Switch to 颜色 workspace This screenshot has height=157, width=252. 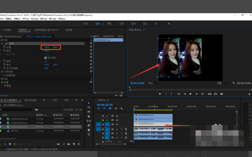[109, 24]
